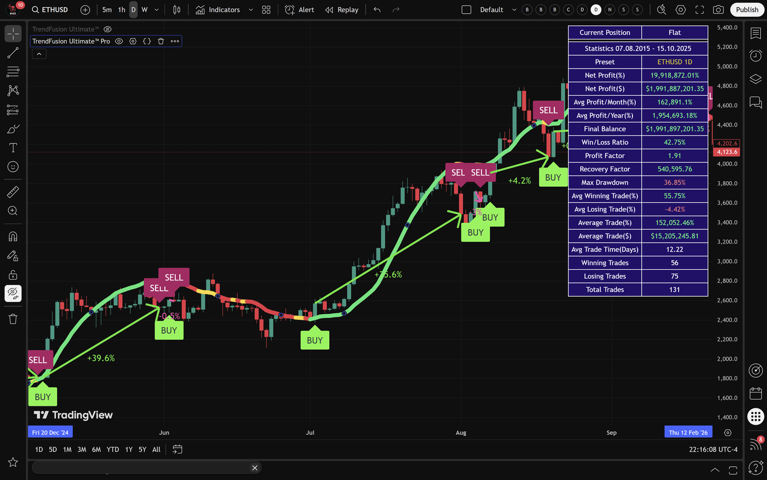Expand the Indicators dropdown arrow

[250, 9]
